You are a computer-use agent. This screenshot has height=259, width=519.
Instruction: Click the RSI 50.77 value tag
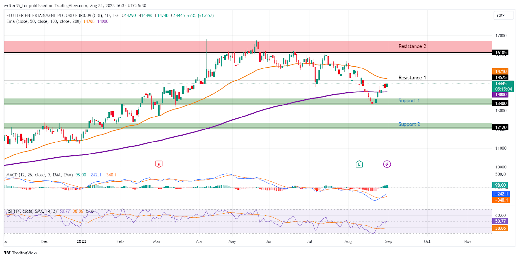[x=501, y=221]
